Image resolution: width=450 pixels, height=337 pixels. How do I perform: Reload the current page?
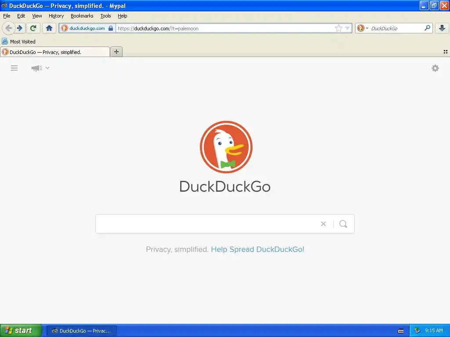[x=33, y=28]
